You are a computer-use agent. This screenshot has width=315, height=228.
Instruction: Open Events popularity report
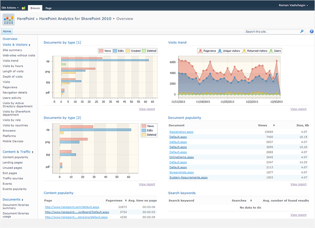(14, 189)
